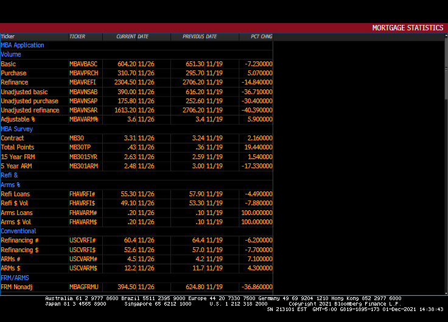Select the USCVRFI# ticker code
The height and width of the screenshot is (322, 448).
click(x=83, y=241)
